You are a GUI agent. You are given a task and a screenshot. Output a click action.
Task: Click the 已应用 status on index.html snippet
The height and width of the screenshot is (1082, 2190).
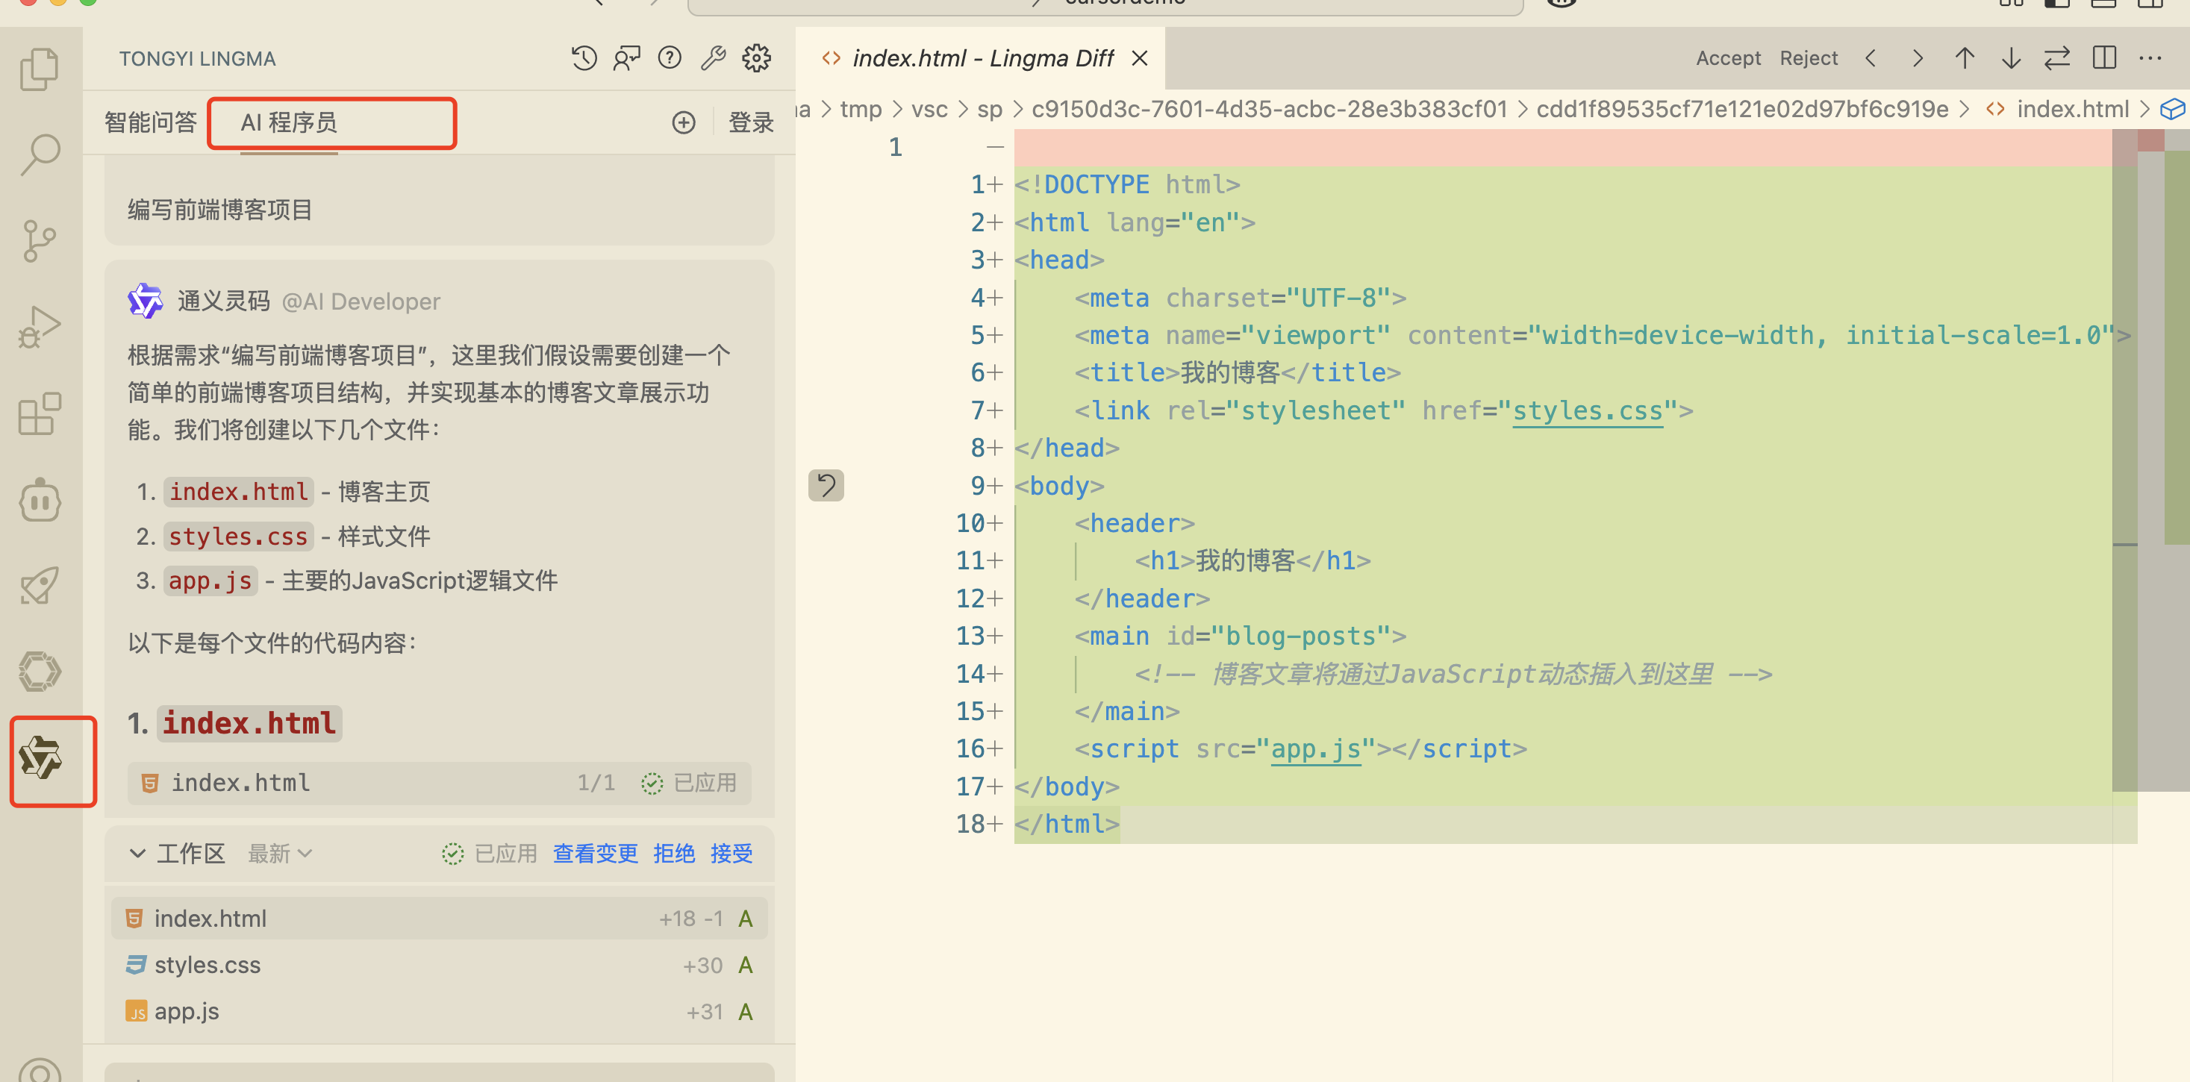click(690, 783)
